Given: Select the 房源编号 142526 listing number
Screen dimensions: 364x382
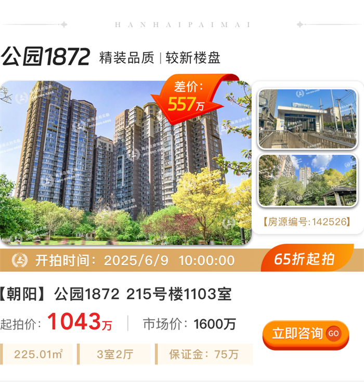Looking at the screenshot, I should 307,222.
